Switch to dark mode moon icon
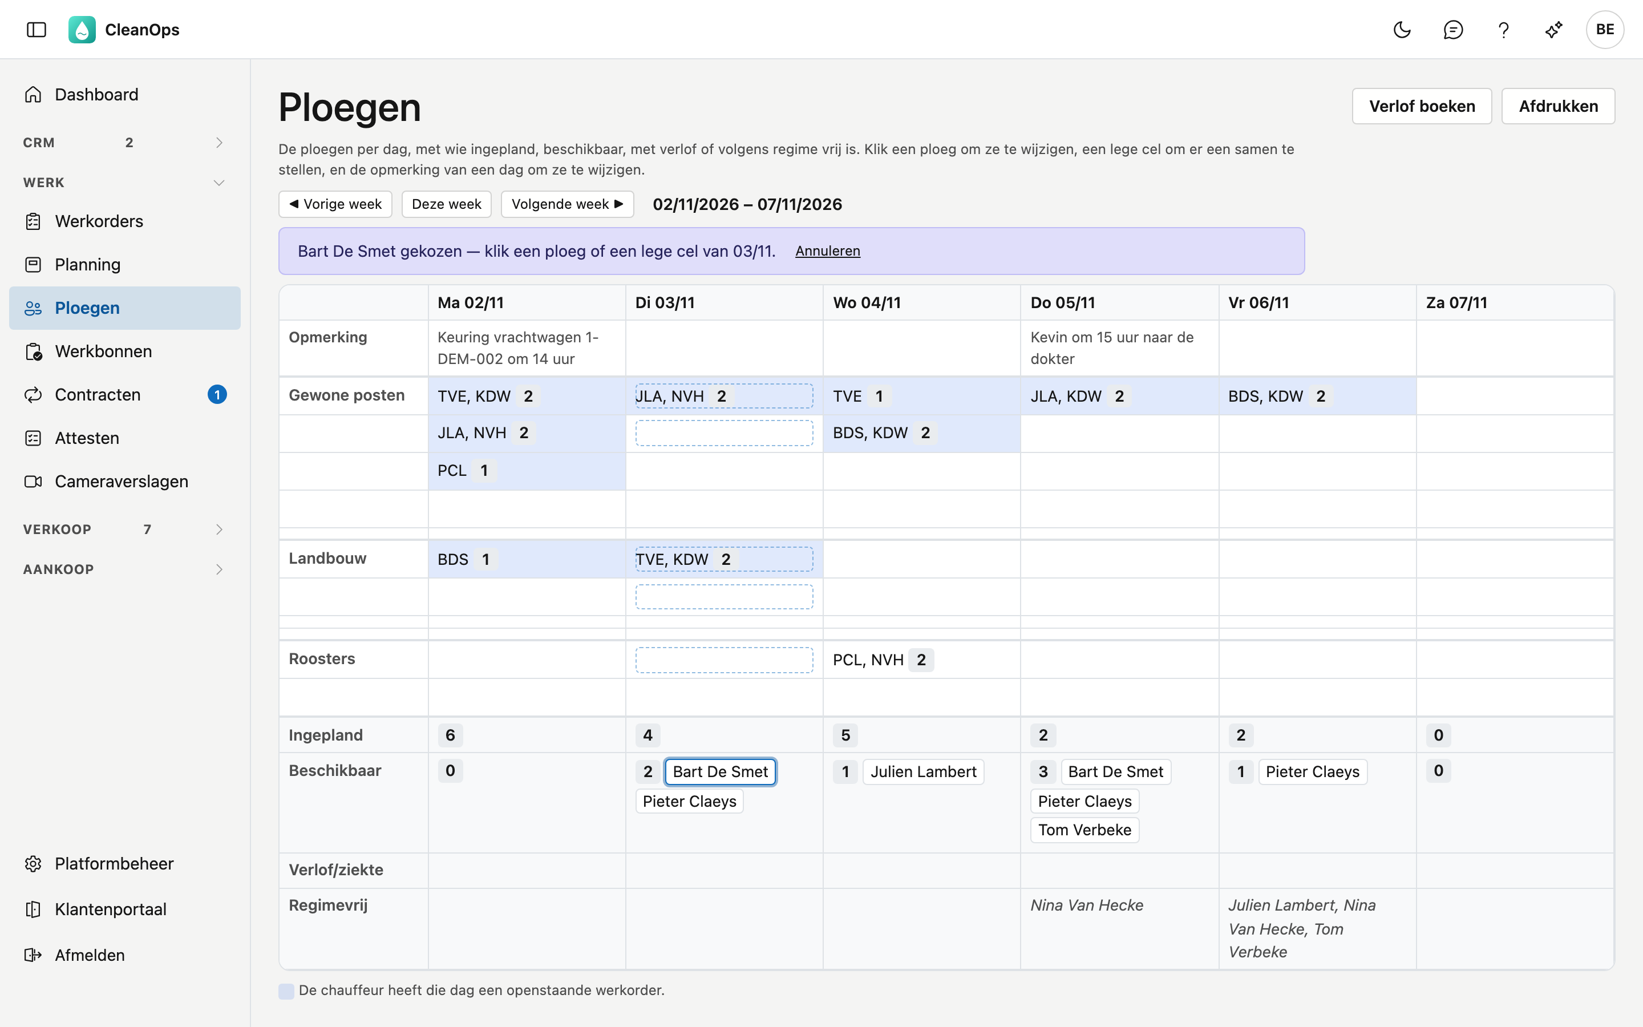Screen dimensions: 1643x1027 (x=1402, y=29)
